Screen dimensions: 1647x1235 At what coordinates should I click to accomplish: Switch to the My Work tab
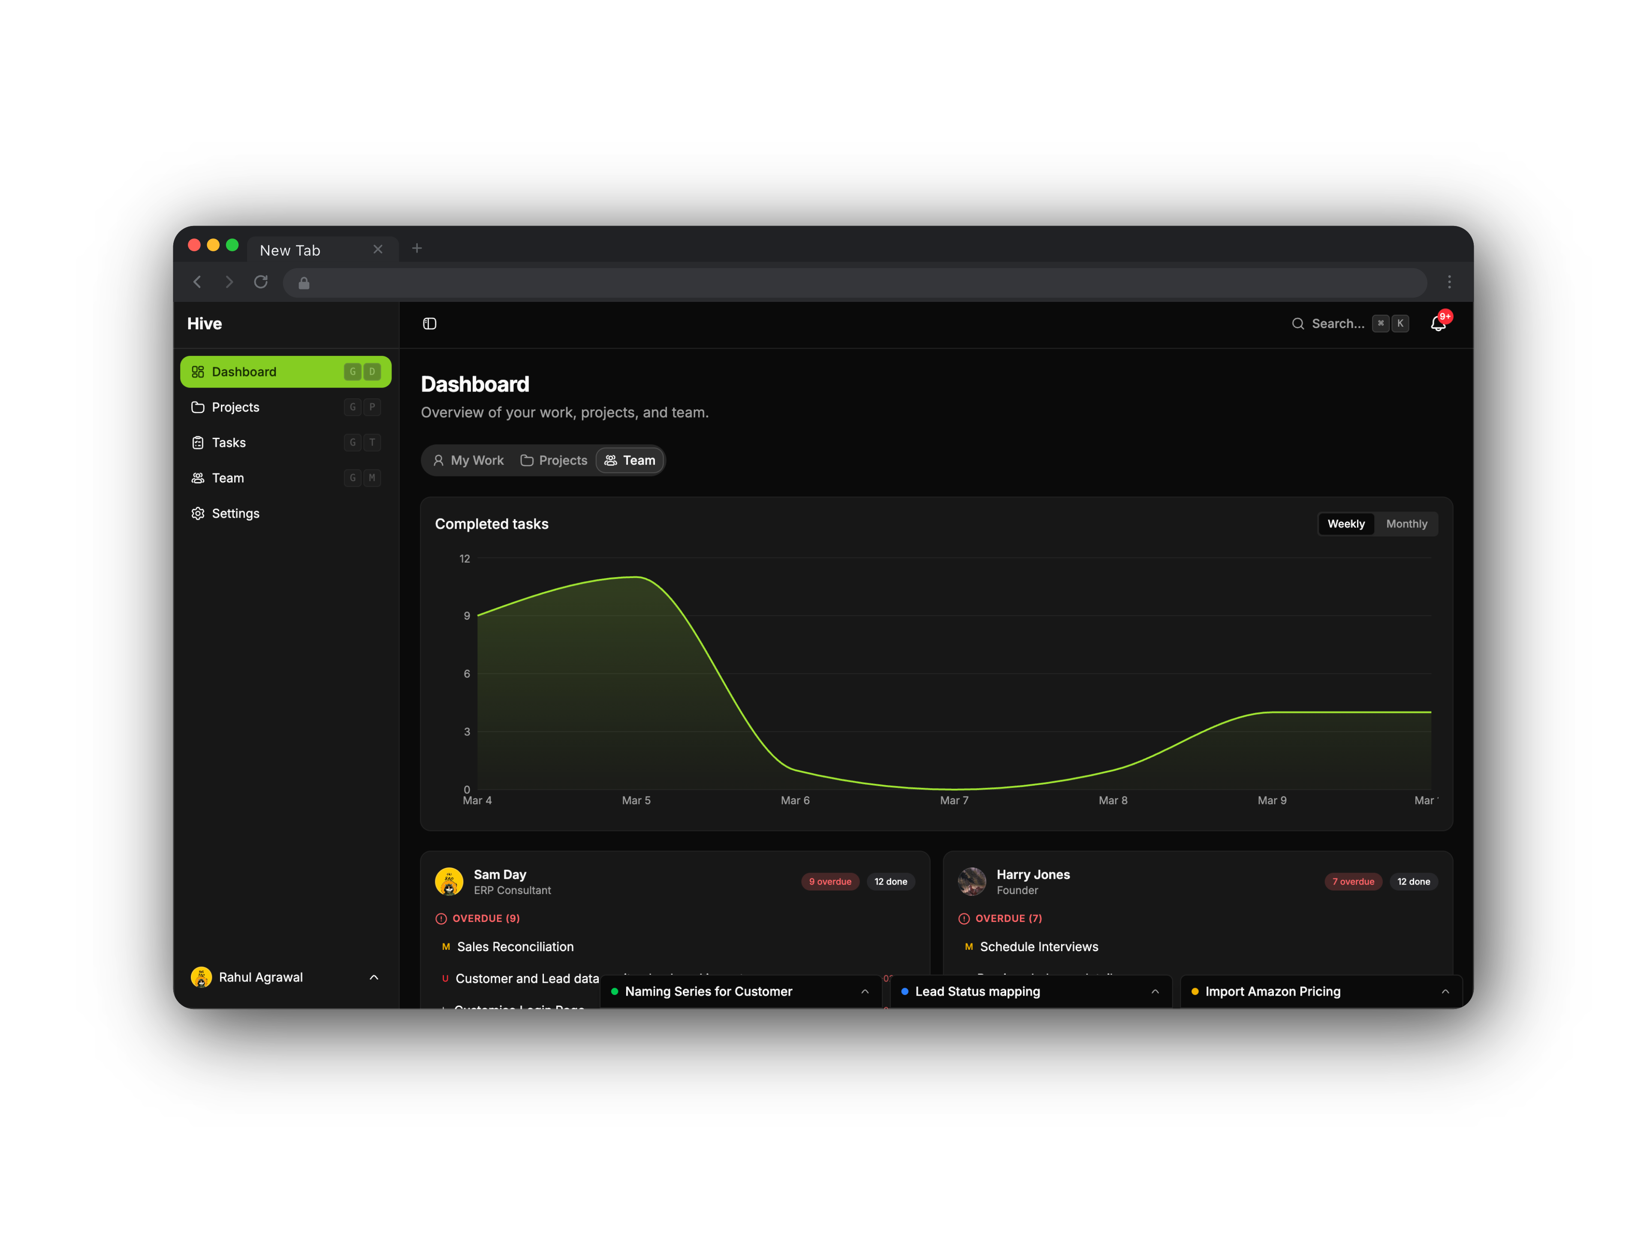coord(468,460)
